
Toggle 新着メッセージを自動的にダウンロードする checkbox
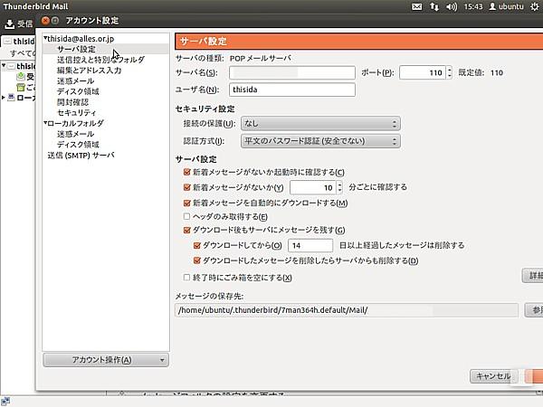(x=187, y=203)
